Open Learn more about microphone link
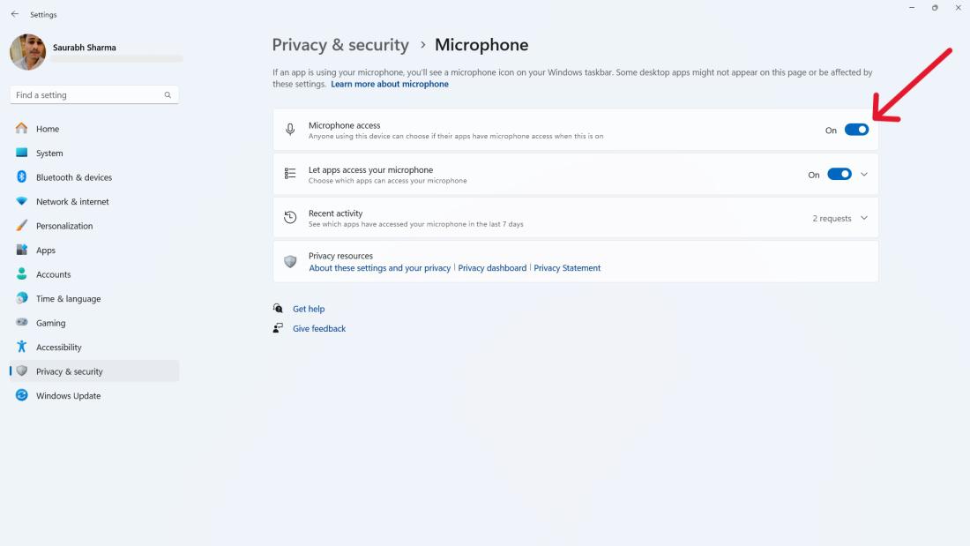The width and height of the screenshot is (970, 546). point(390,84)
